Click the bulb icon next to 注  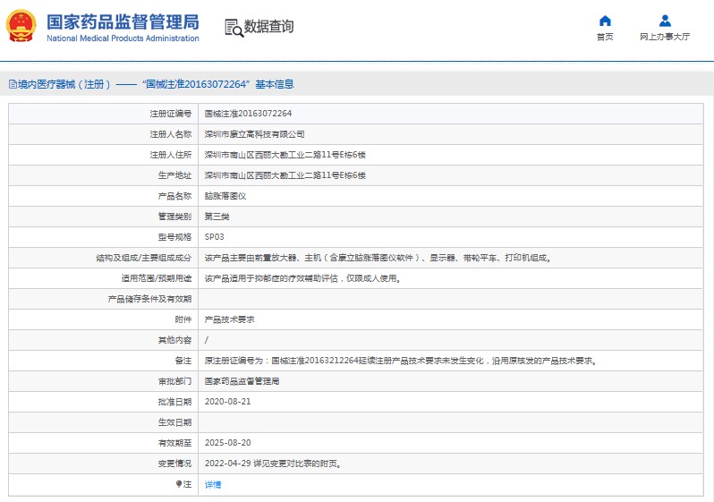(x=179, y=484)
